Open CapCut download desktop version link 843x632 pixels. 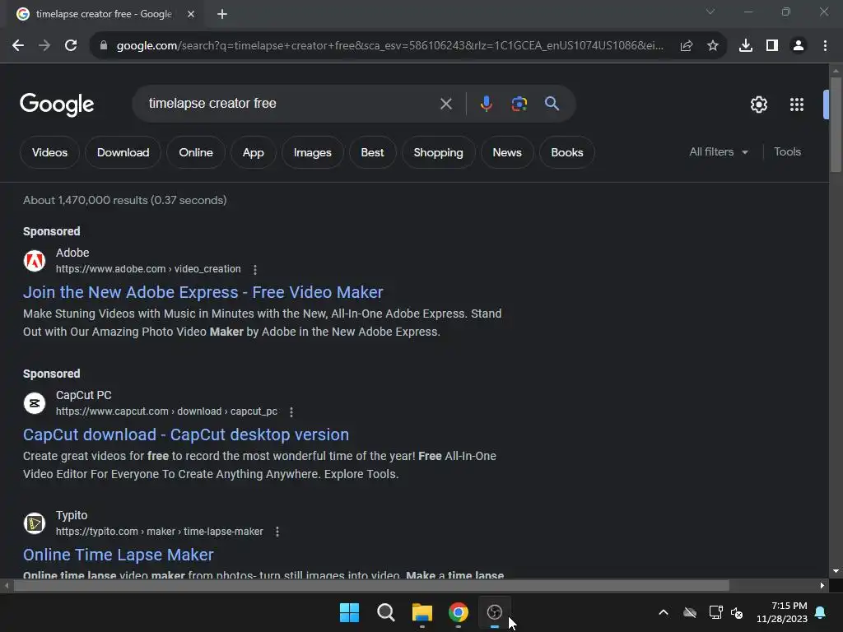[x=186, y=434]
